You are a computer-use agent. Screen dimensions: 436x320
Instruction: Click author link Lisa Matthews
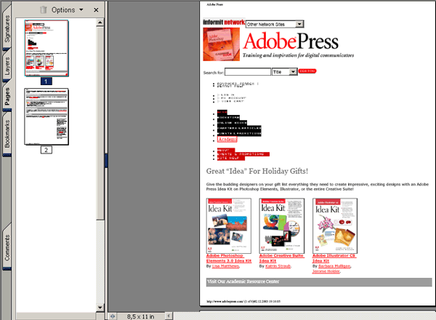click(225, 266)
